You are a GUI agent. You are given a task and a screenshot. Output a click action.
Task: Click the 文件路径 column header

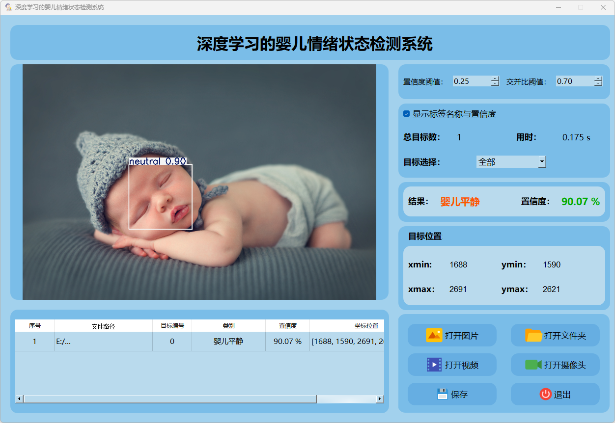(x=103, y=326)
